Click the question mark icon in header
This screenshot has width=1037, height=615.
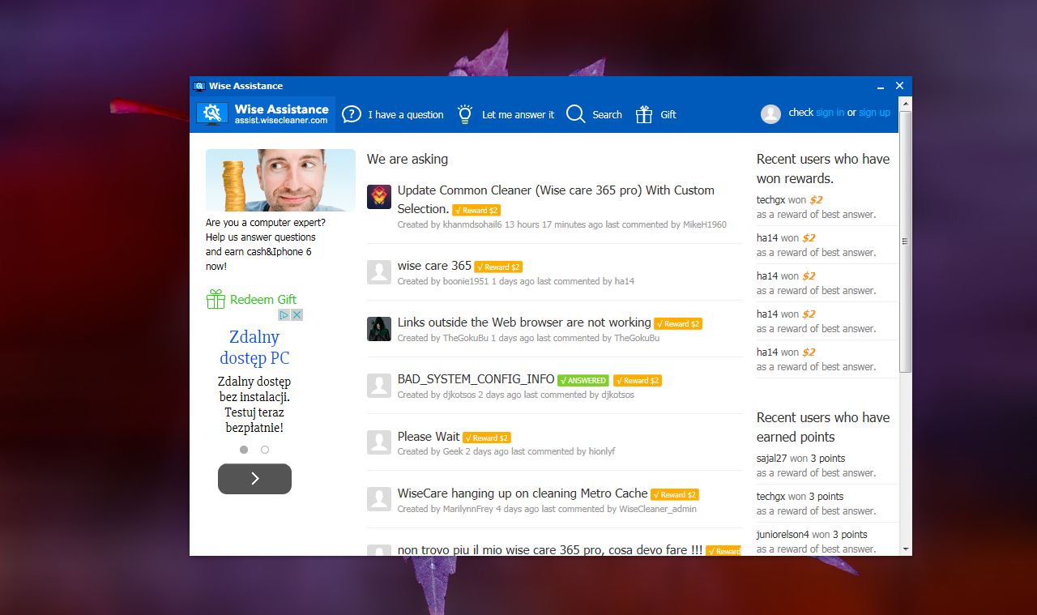pos(352,114)
